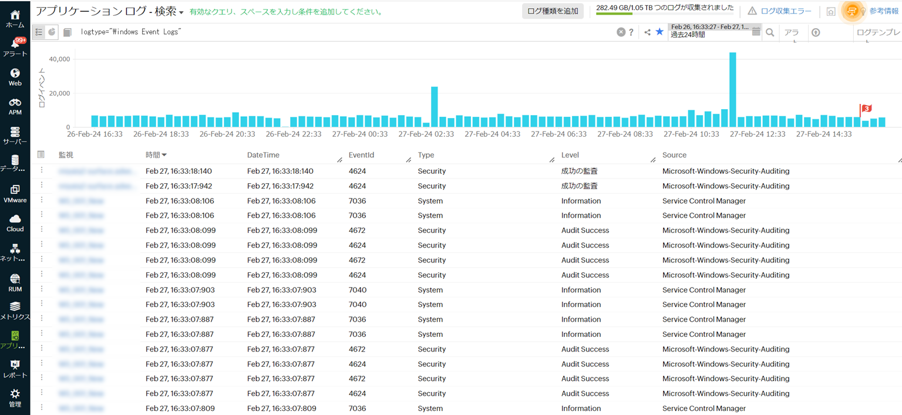The image size is (902, 415).
Task: Switch to pie chart view toggle
Action: pyautogui.click(x=52, y=32)
